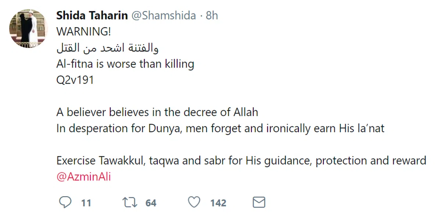The width and height of the screenshot is (441, 216).
Task: Click the Q2v191 reference text
Action: tap(75, 80)
